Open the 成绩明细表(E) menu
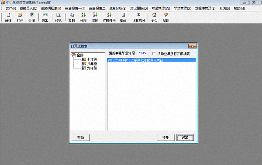This screenshot has height=165, width=262. click(x=51, y=8)
